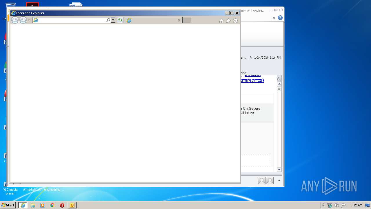Maximize the Internet Explorer window
Viewport: 371px width, 209px height.
tap(232, 13)
